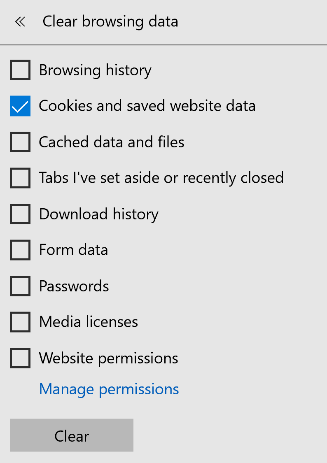
Task: Check the Media licenses box
Action: pos(20,322)
